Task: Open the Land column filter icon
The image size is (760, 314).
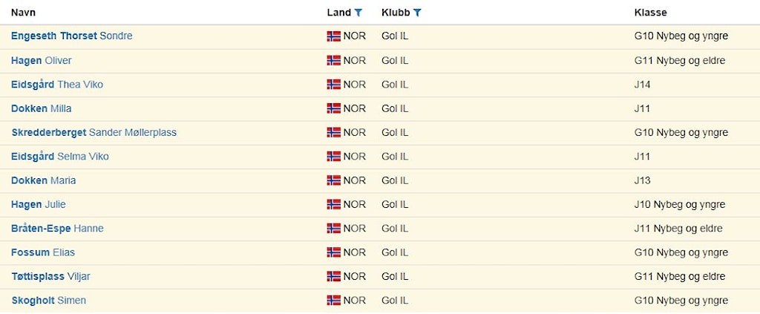Action: (358, 13)
